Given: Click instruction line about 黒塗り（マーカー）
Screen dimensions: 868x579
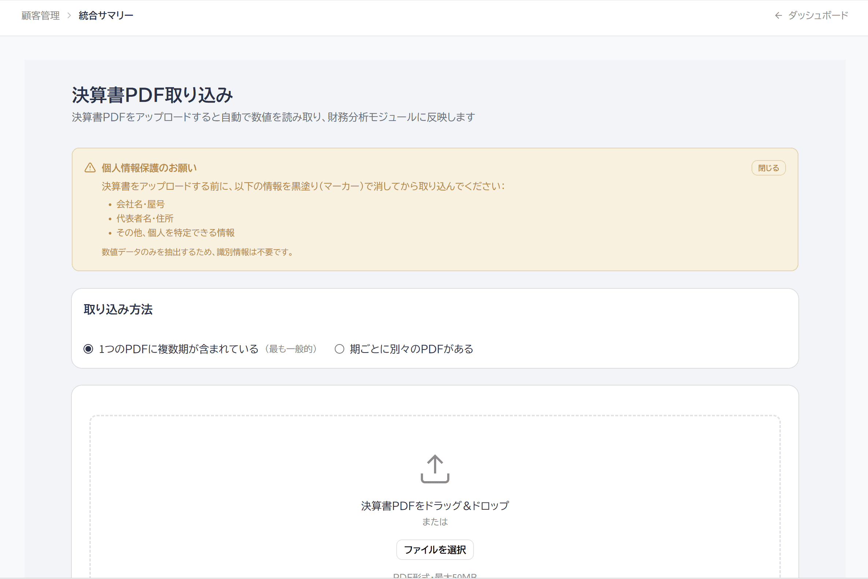Looking at the screenshot, I should point(303,186).
